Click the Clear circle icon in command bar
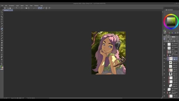The width and height of the screenshot is (179, 101). [x=22, y=8]
